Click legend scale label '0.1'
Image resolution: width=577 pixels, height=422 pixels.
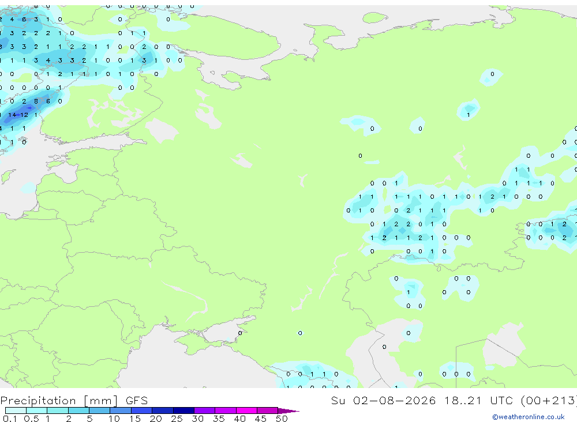point(10,419)
